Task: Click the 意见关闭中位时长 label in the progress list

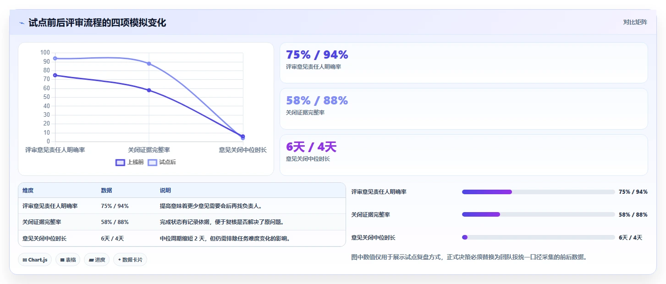Action: pos(373,238)
